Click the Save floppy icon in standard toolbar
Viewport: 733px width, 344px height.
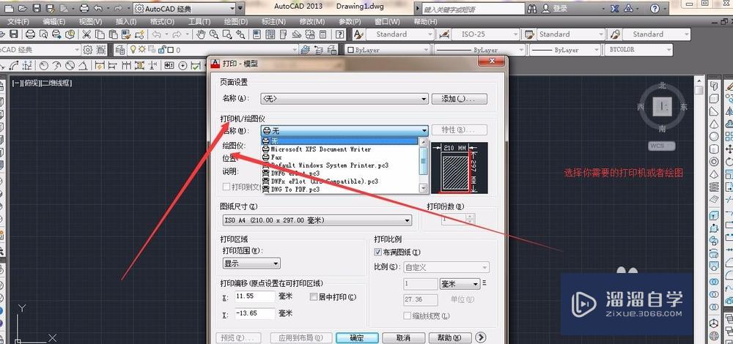pyautogui.click(x=14, y=34)
